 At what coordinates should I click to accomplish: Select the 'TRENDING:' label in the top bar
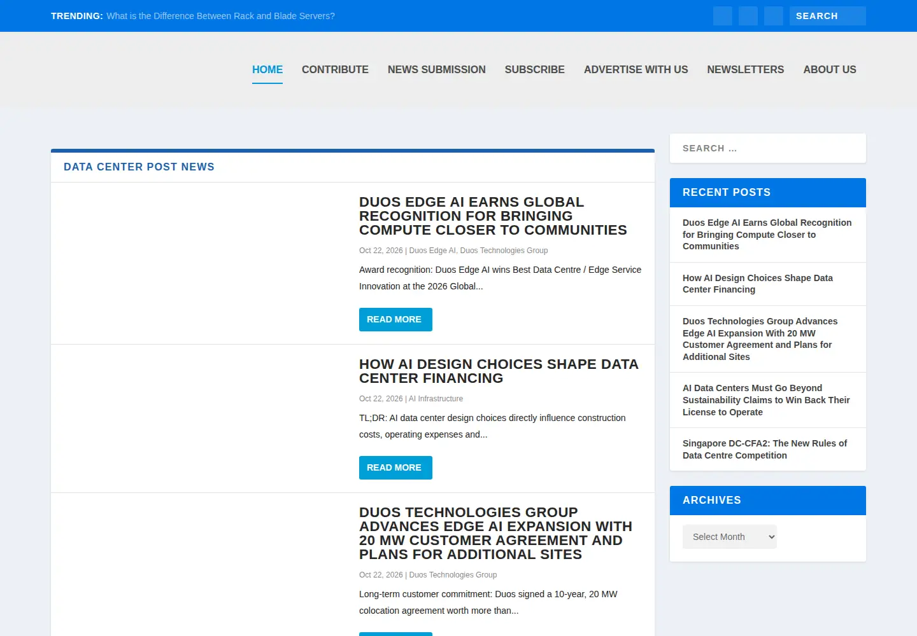point(77,16)
